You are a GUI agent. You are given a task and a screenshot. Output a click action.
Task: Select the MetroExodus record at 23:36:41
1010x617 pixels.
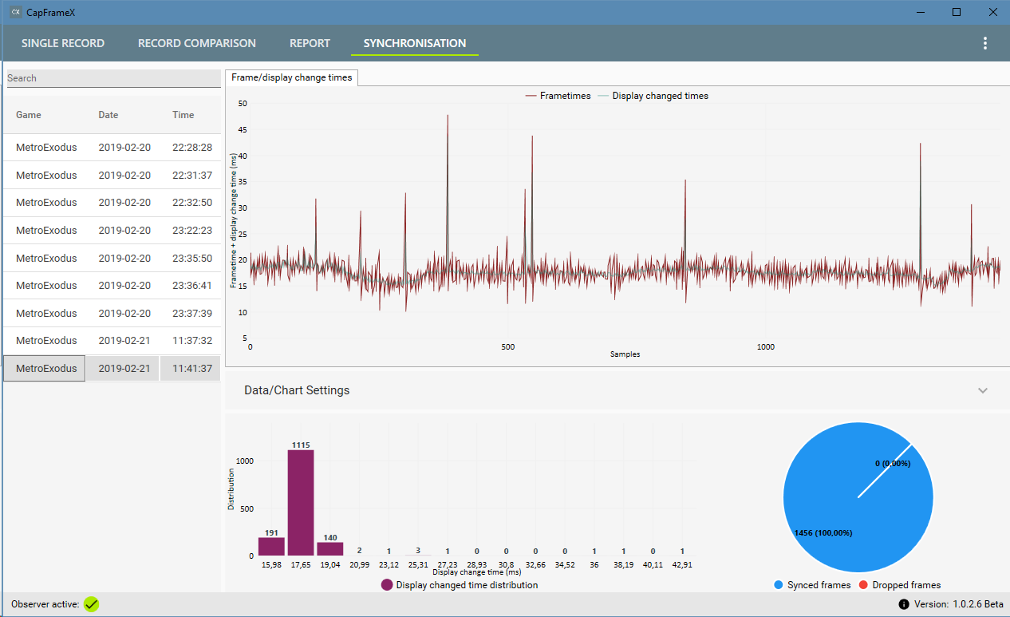pos(112,285)
